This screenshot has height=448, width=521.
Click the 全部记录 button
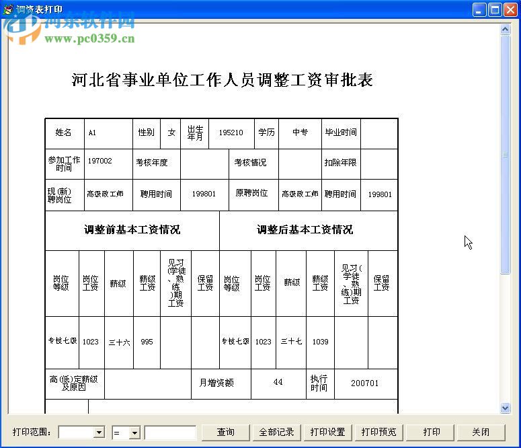tap(276, 432)
